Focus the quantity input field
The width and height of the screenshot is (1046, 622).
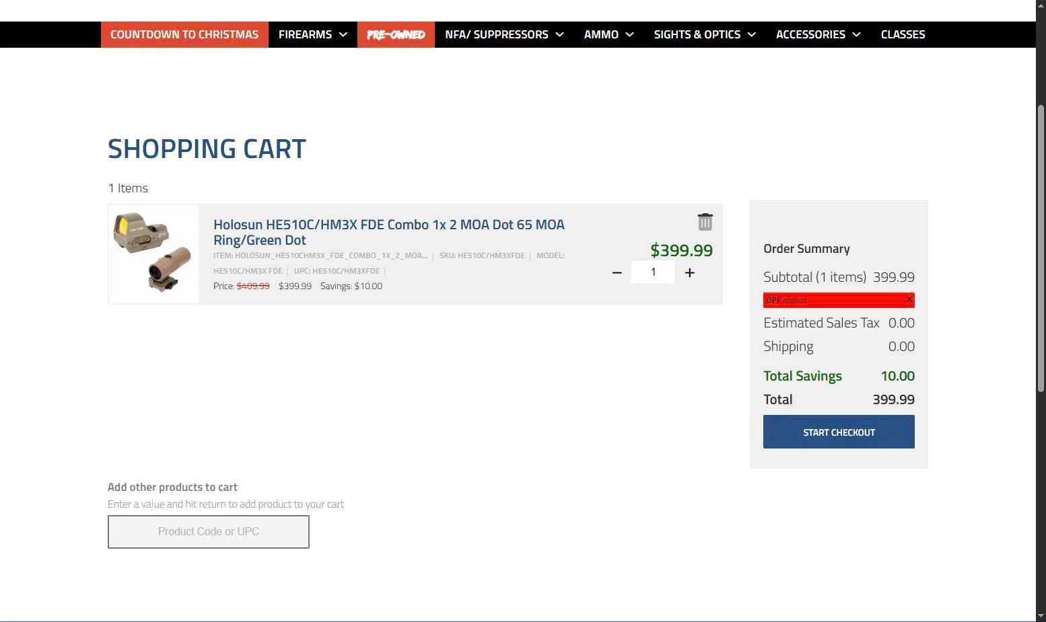(x=653, y=272)
